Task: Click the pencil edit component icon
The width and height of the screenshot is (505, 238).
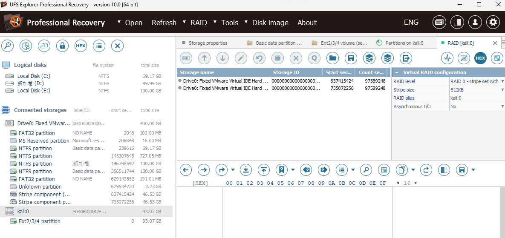Action: (241, 58)
